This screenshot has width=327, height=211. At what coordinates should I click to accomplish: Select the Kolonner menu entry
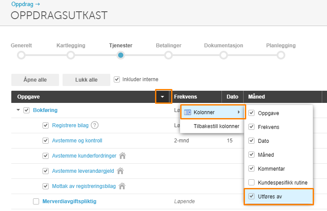213,112
